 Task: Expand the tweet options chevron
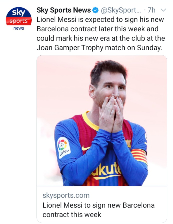click(163, 10)
